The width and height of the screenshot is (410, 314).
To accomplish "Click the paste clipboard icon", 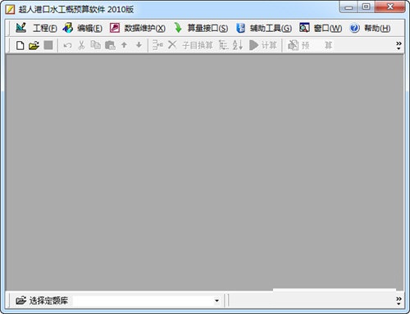I will click(110, 45).
